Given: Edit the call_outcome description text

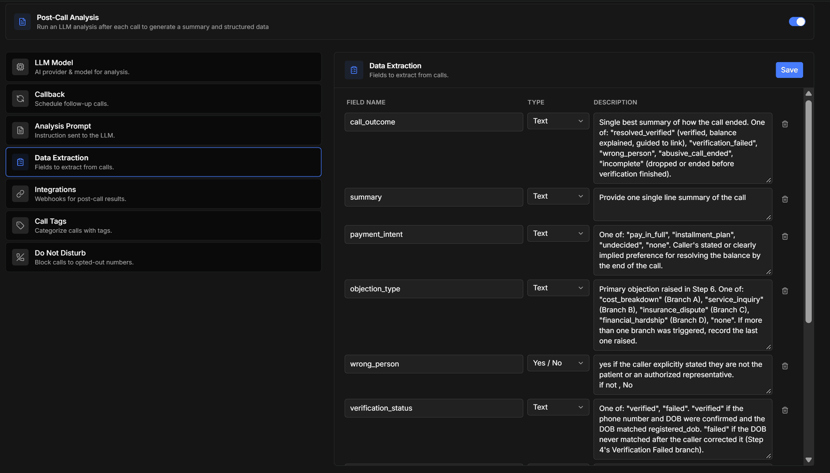Looking at the screenshot, I should pos(683,148).
